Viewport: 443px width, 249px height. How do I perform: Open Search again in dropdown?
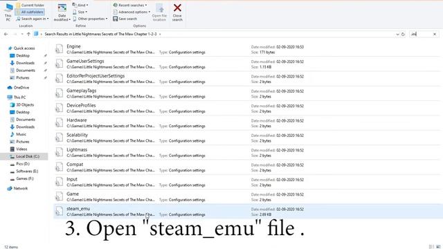33,19
